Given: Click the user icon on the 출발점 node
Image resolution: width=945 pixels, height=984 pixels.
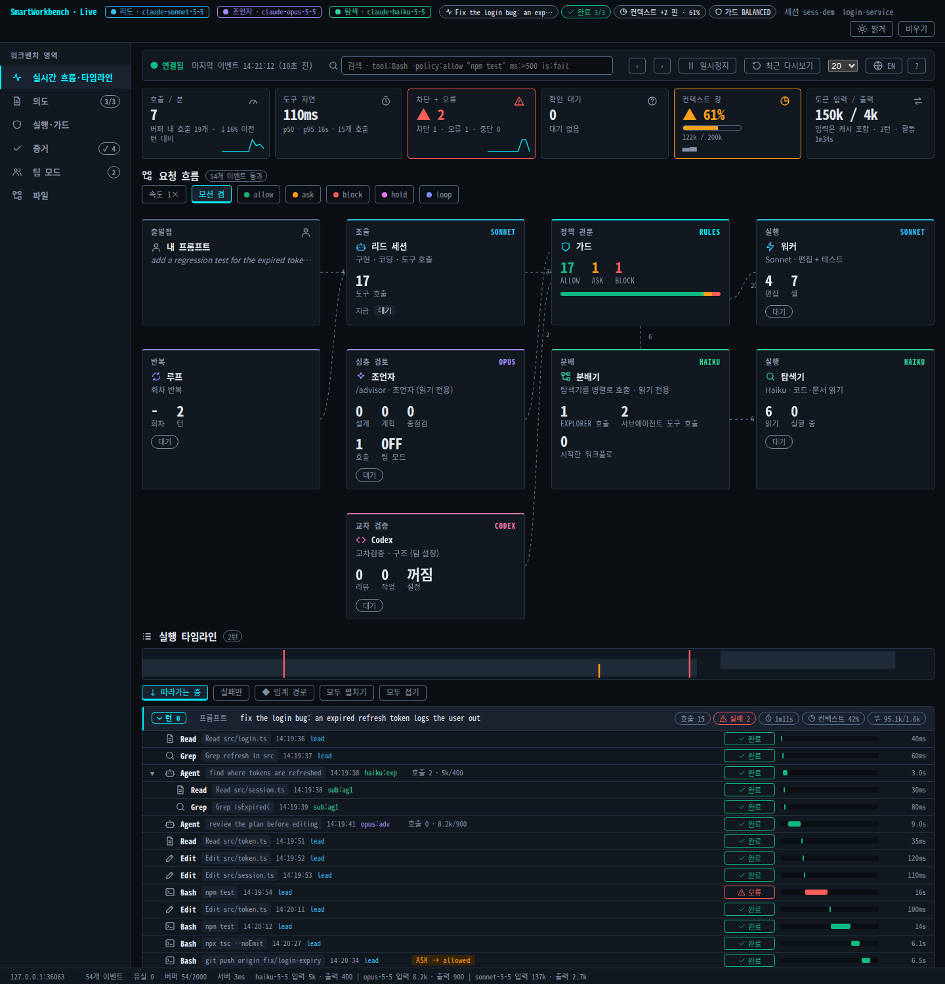Looking at the screenshot, I should coord(306,232).
